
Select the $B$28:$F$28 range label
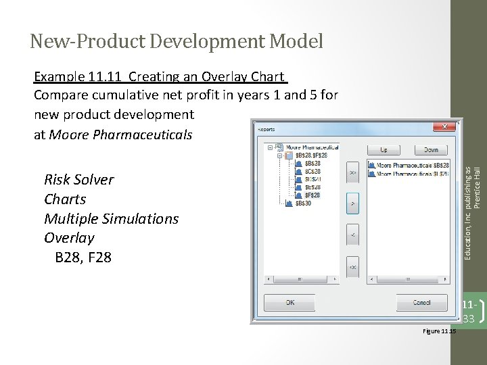[311, 155]
